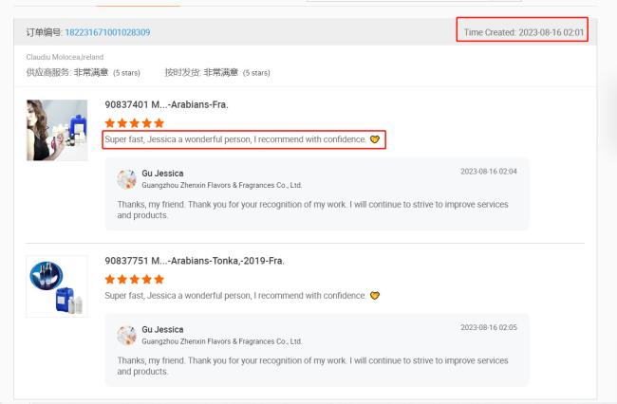
Task: Click the Time Created 2023-08-16 02:01 label
Action: coord(523,32)
